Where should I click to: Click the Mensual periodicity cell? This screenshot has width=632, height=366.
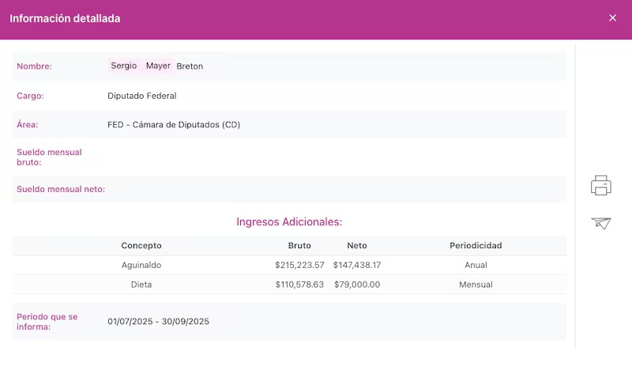[x=476, y=285]
